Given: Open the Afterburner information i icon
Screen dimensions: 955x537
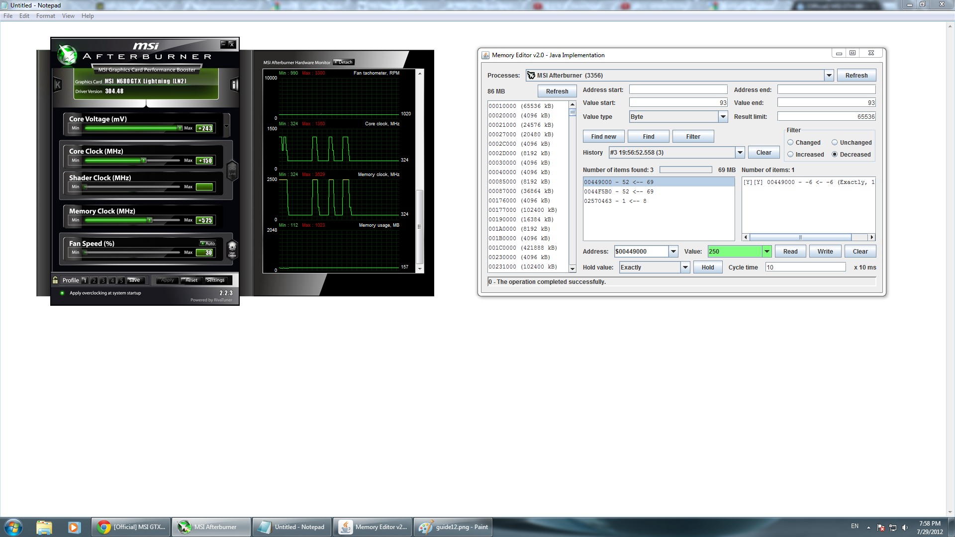Looking at the screenshot, I should click(x=234, y=85).
